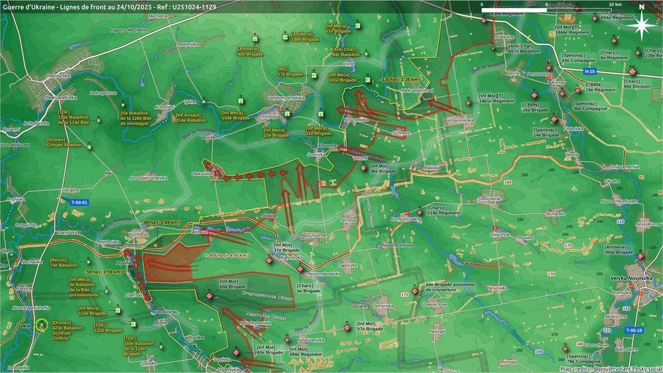Click the Oleksandrohrad village label
The height and width of the screenshot is (373, 663).
[x=417, y=90]
